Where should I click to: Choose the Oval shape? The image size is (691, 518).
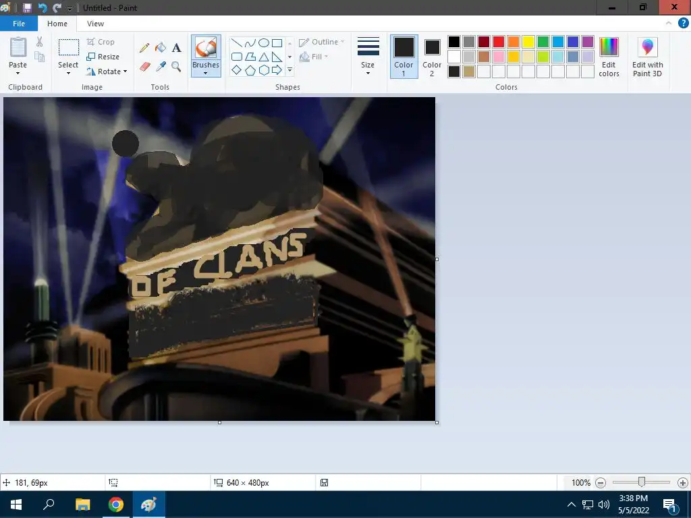click(x=264, y=43)
